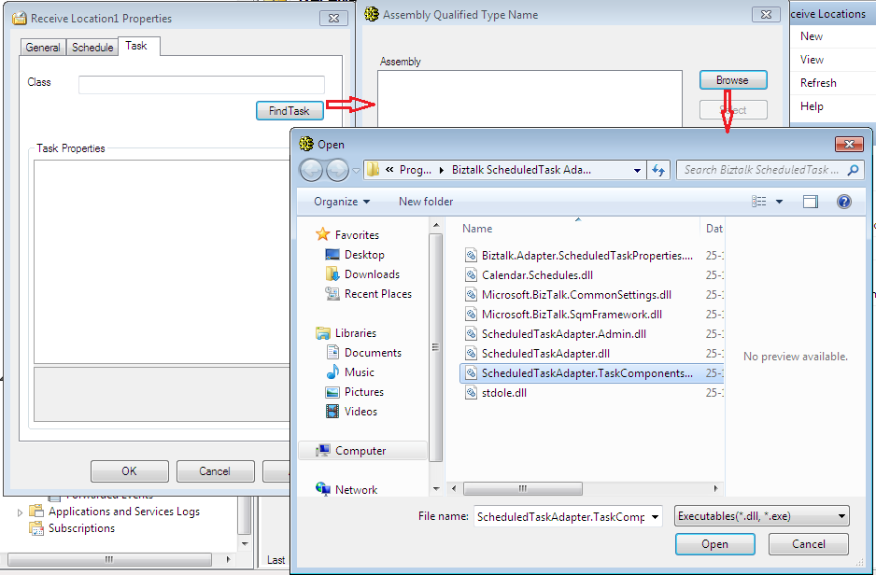The height and width of the screenshot is (575, 876).
Task: Select file Microsoft.BizTalk.SqmFramework.dll
Action: click(x=563, y=314)
